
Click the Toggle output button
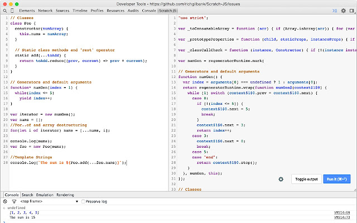click(x=306, y=179)
